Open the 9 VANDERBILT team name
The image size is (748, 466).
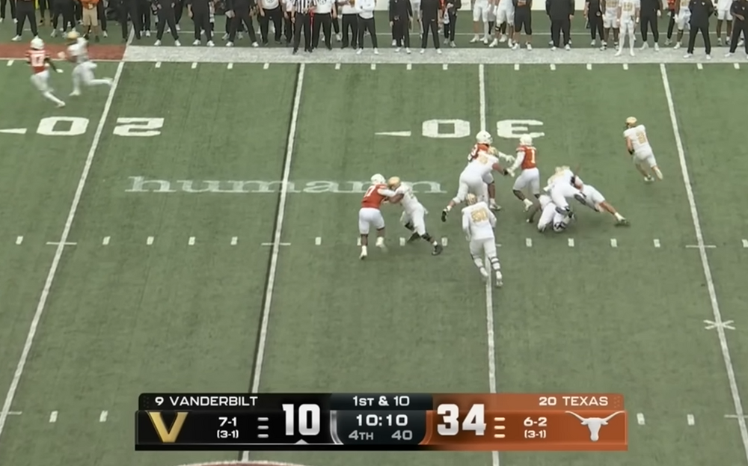206,401
